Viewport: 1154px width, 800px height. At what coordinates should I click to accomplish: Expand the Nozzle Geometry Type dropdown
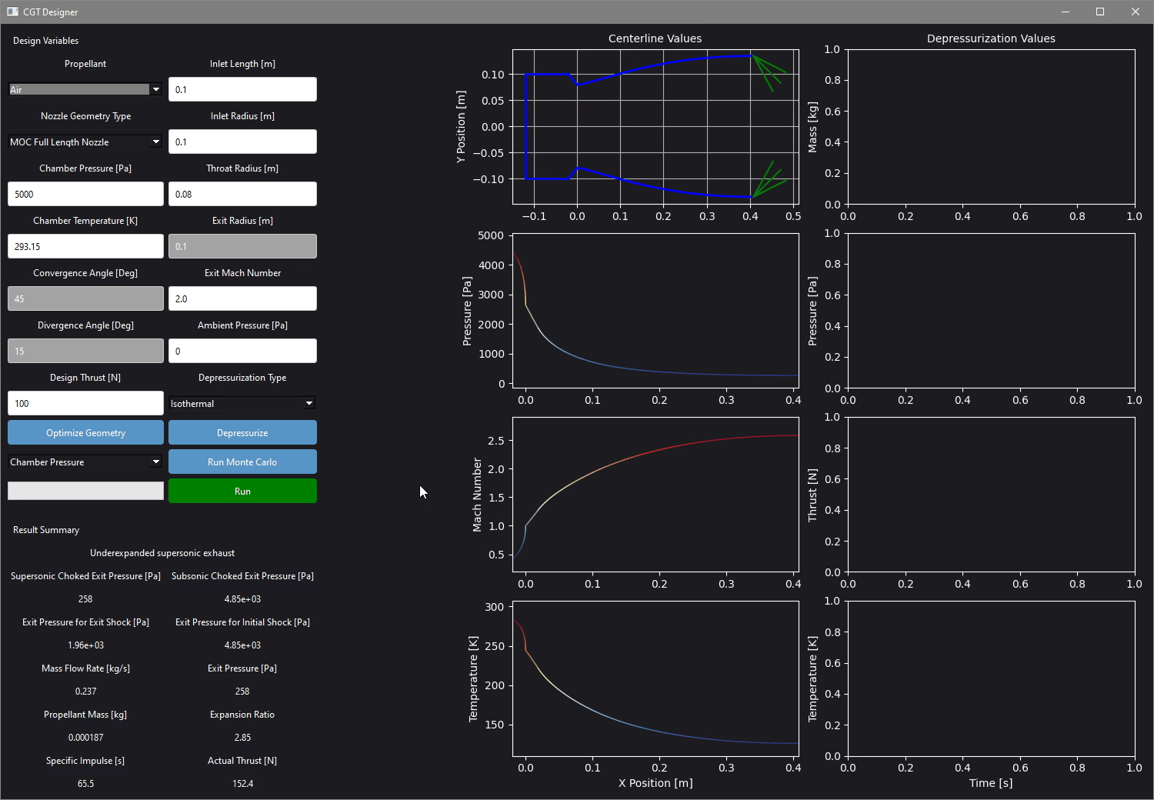[x=85, y=142]
